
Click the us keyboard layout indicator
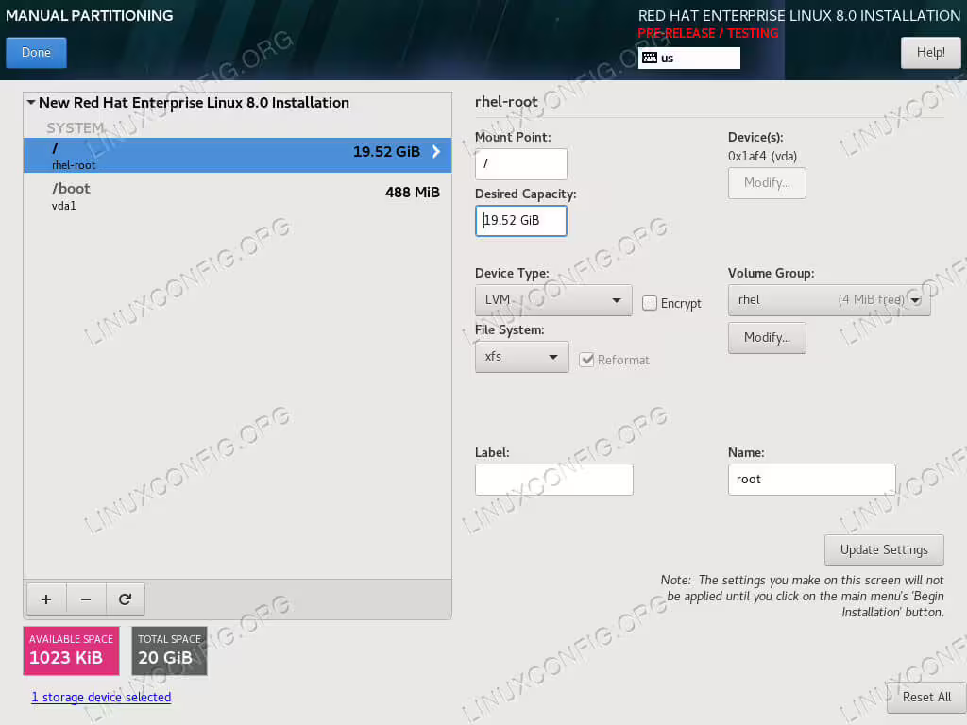[688, 58]
